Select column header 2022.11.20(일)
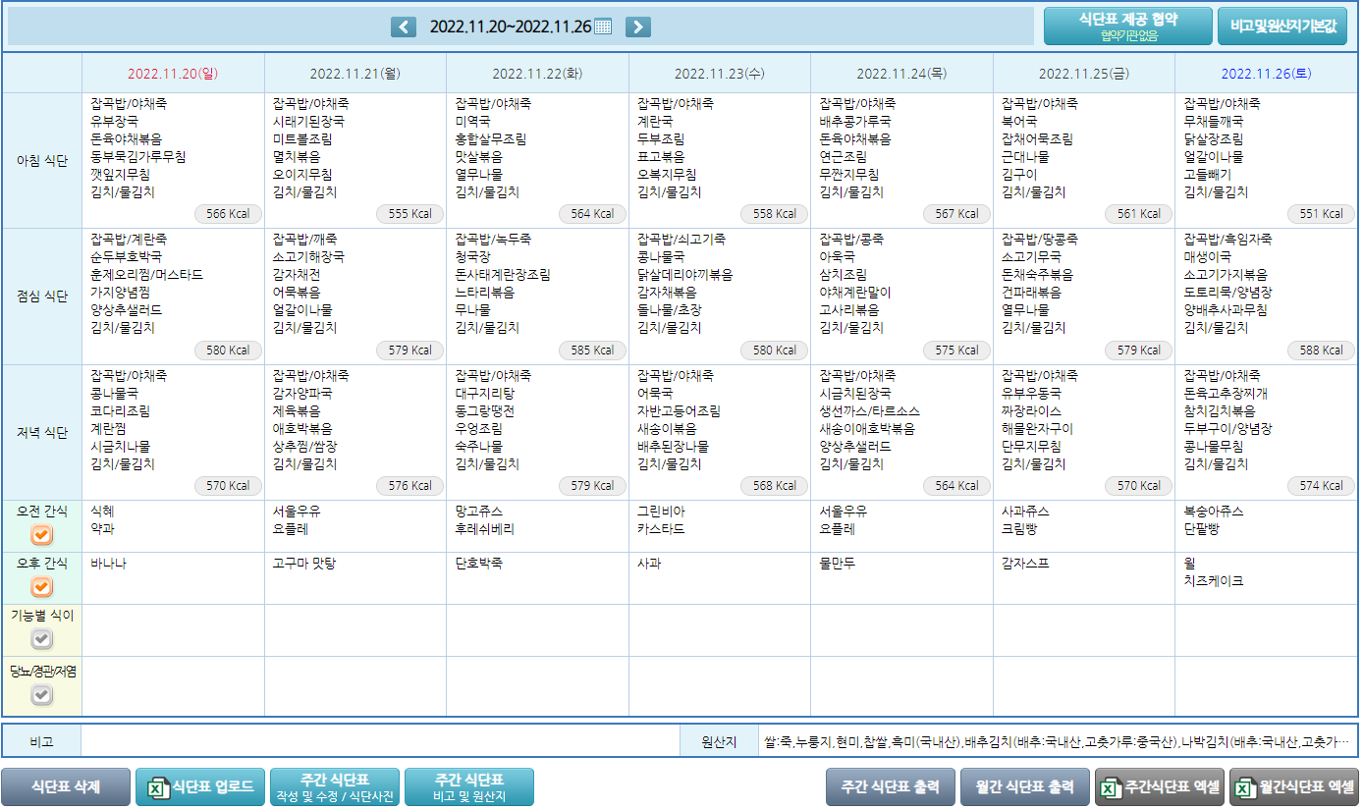The image size is (1363, 810). coord(173,73)
